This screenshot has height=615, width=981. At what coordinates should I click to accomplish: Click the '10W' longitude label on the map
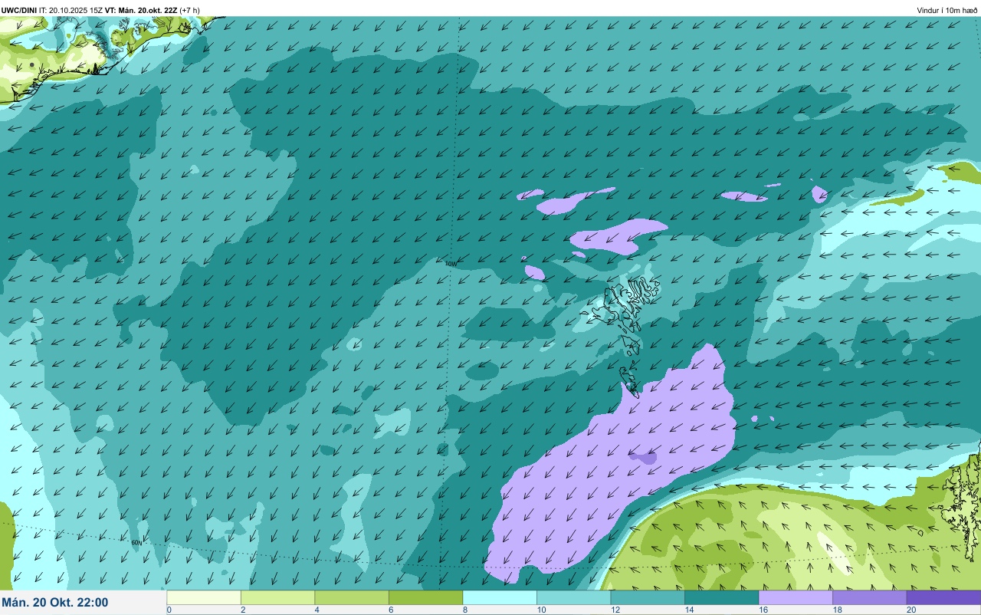pyautogui.click(x=451, y=264)
